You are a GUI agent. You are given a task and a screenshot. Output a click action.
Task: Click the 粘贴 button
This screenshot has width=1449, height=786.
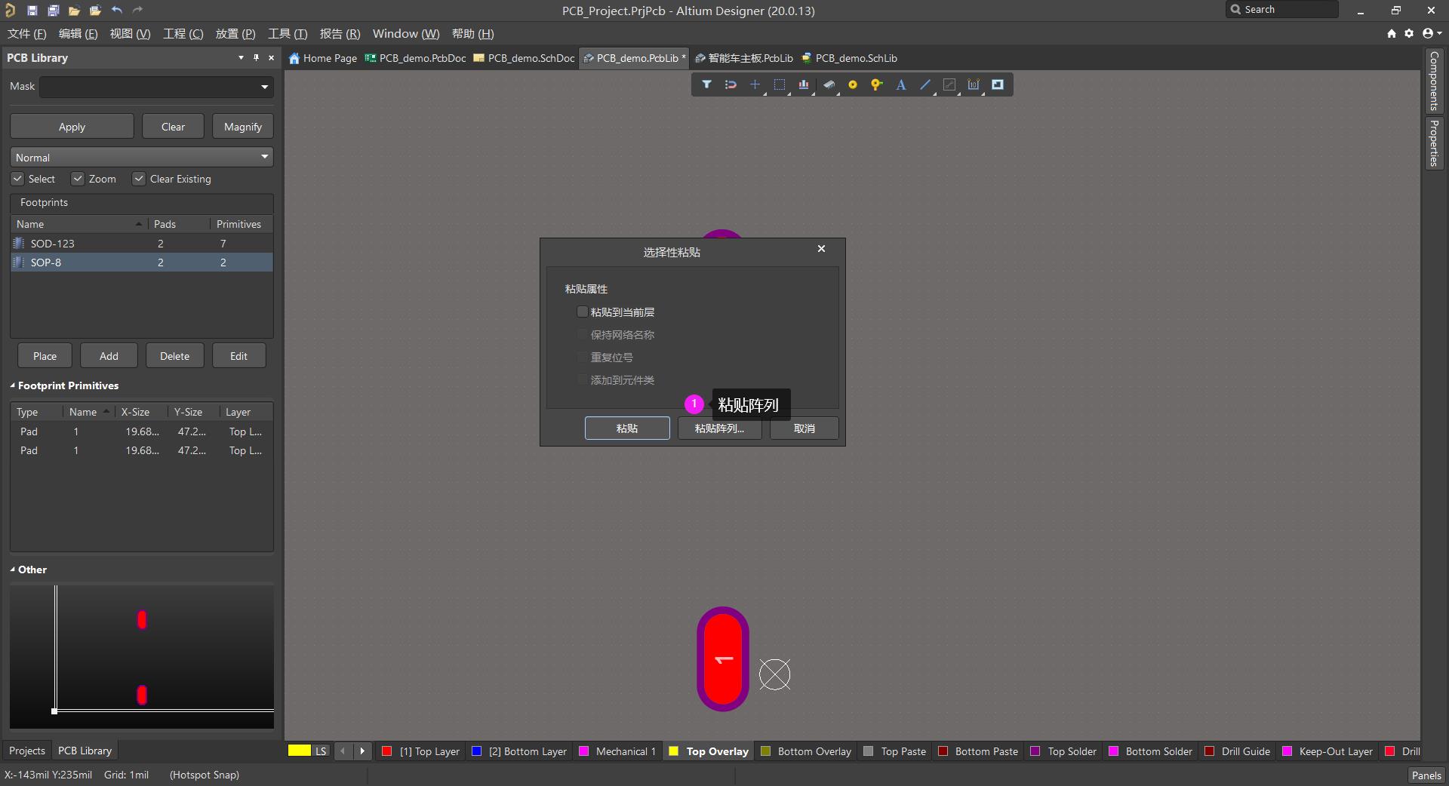(627, 428)
